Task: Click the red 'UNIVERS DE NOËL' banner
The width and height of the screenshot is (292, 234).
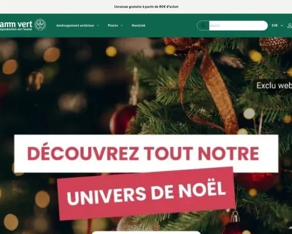Action: tap(146, 193)
